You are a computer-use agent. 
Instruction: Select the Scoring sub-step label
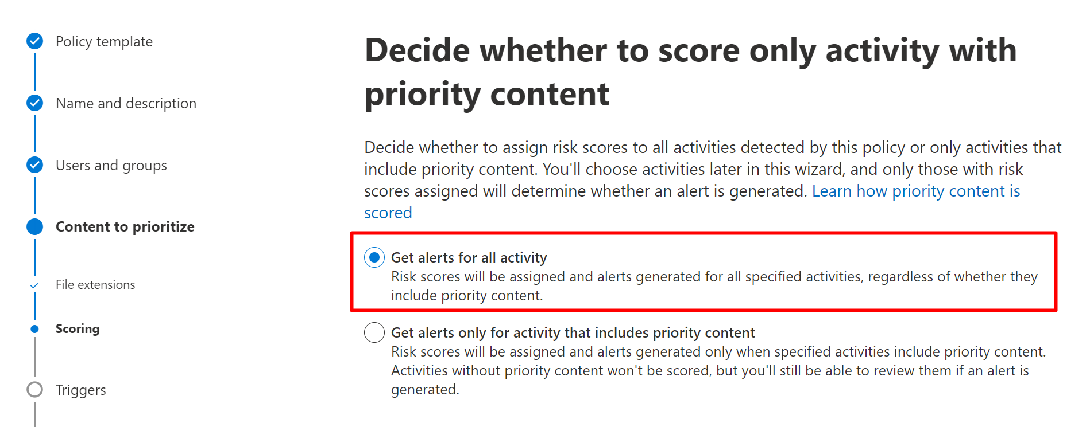click(x=78, y=329)
